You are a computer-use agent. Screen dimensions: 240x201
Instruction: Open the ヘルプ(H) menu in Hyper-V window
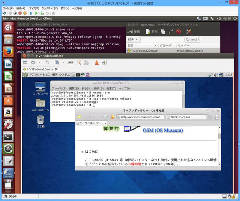(x=77, y=8)
